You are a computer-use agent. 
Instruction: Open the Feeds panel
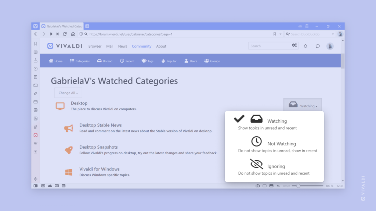[x=36, y=118]
